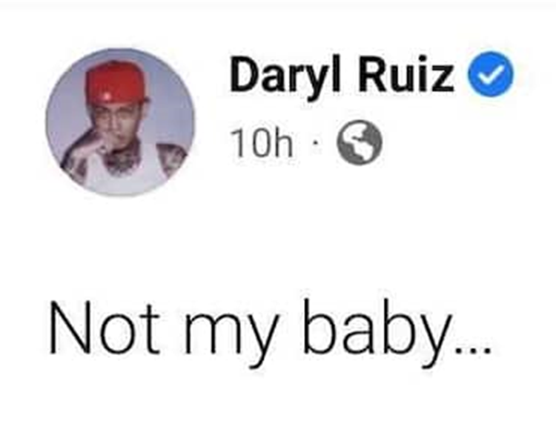Click the globe public audience icon
This screenshot has height=424, width=556.
360,142
